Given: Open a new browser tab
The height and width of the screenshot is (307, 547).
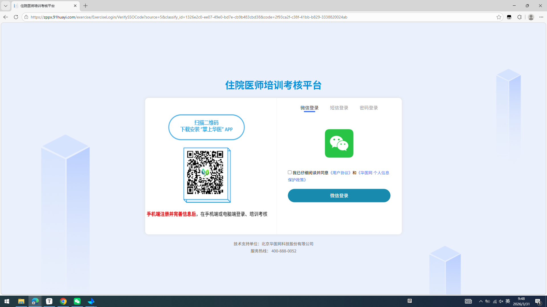Looking at the screenshot, I should click(85, 6).
